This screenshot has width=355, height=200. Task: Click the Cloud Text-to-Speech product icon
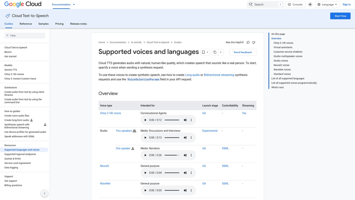8,16
